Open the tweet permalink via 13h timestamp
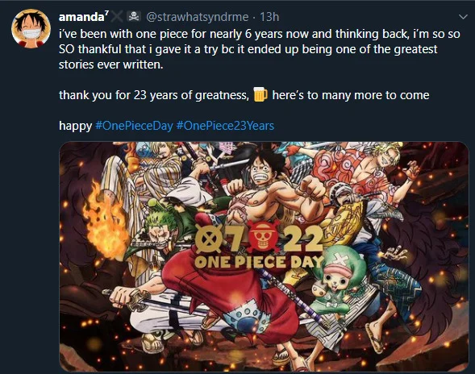This screenshot has height=374, width=475. coord(269,17)
